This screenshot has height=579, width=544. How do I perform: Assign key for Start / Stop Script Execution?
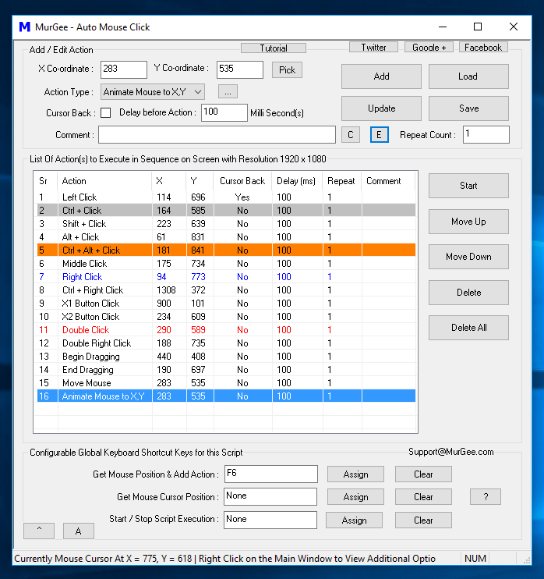click(x=354, y=520)
